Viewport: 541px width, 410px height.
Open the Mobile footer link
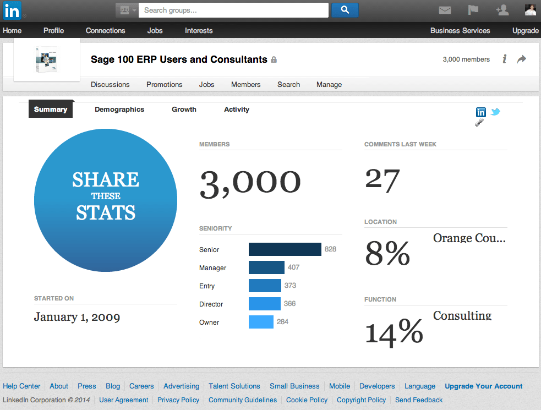tap(340, 386)
